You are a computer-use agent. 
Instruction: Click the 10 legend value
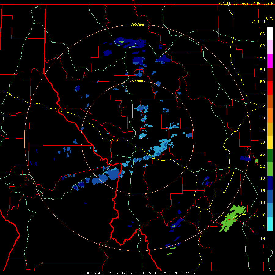262,202
